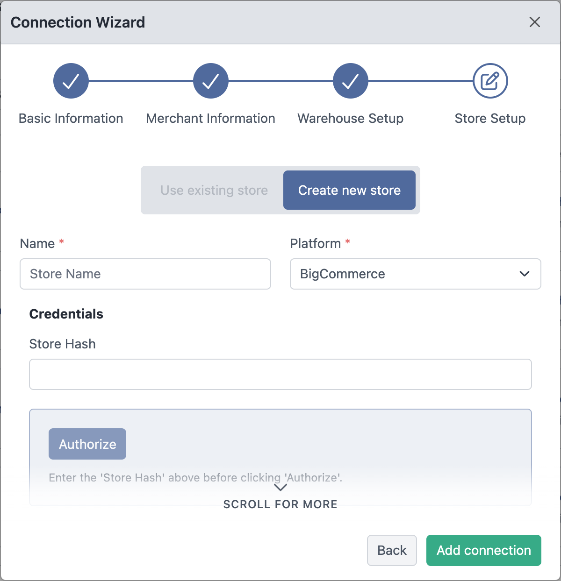
Task: Open the Platform BigCommerce dropdown
Action: pyautogui.click(x=416, y=274)
